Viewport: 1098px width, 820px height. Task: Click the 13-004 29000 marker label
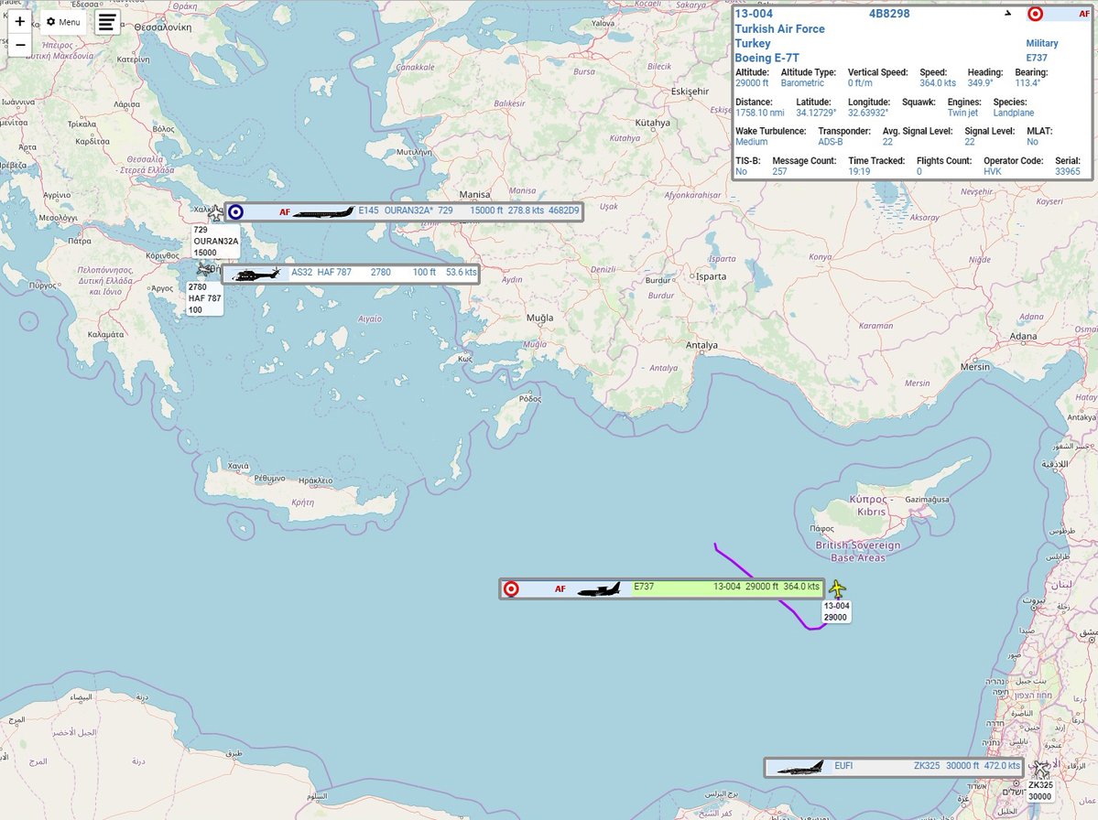point(837,611)
